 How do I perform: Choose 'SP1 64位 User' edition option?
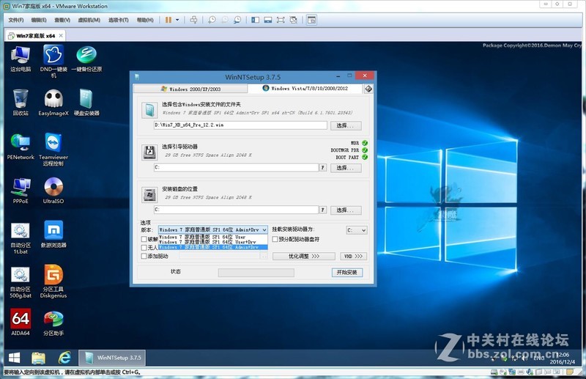(x=213, y=238)
